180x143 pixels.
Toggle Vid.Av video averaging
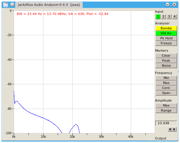coord(166,33)
